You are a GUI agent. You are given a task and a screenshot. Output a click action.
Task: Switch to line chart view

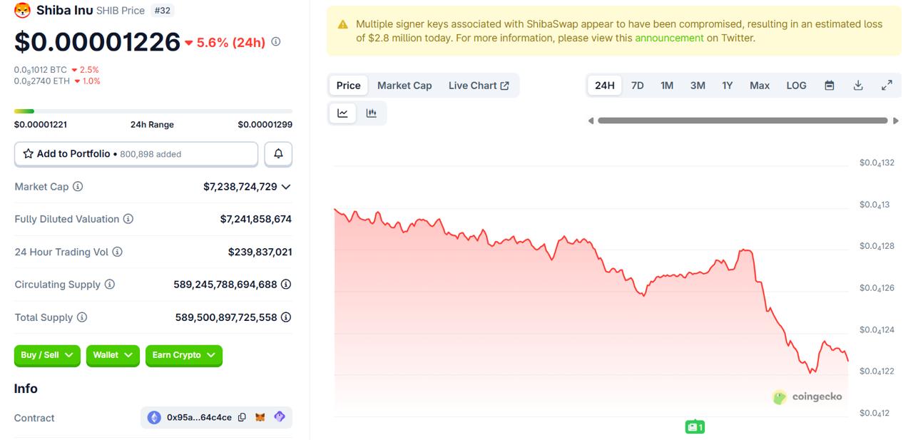343,113
